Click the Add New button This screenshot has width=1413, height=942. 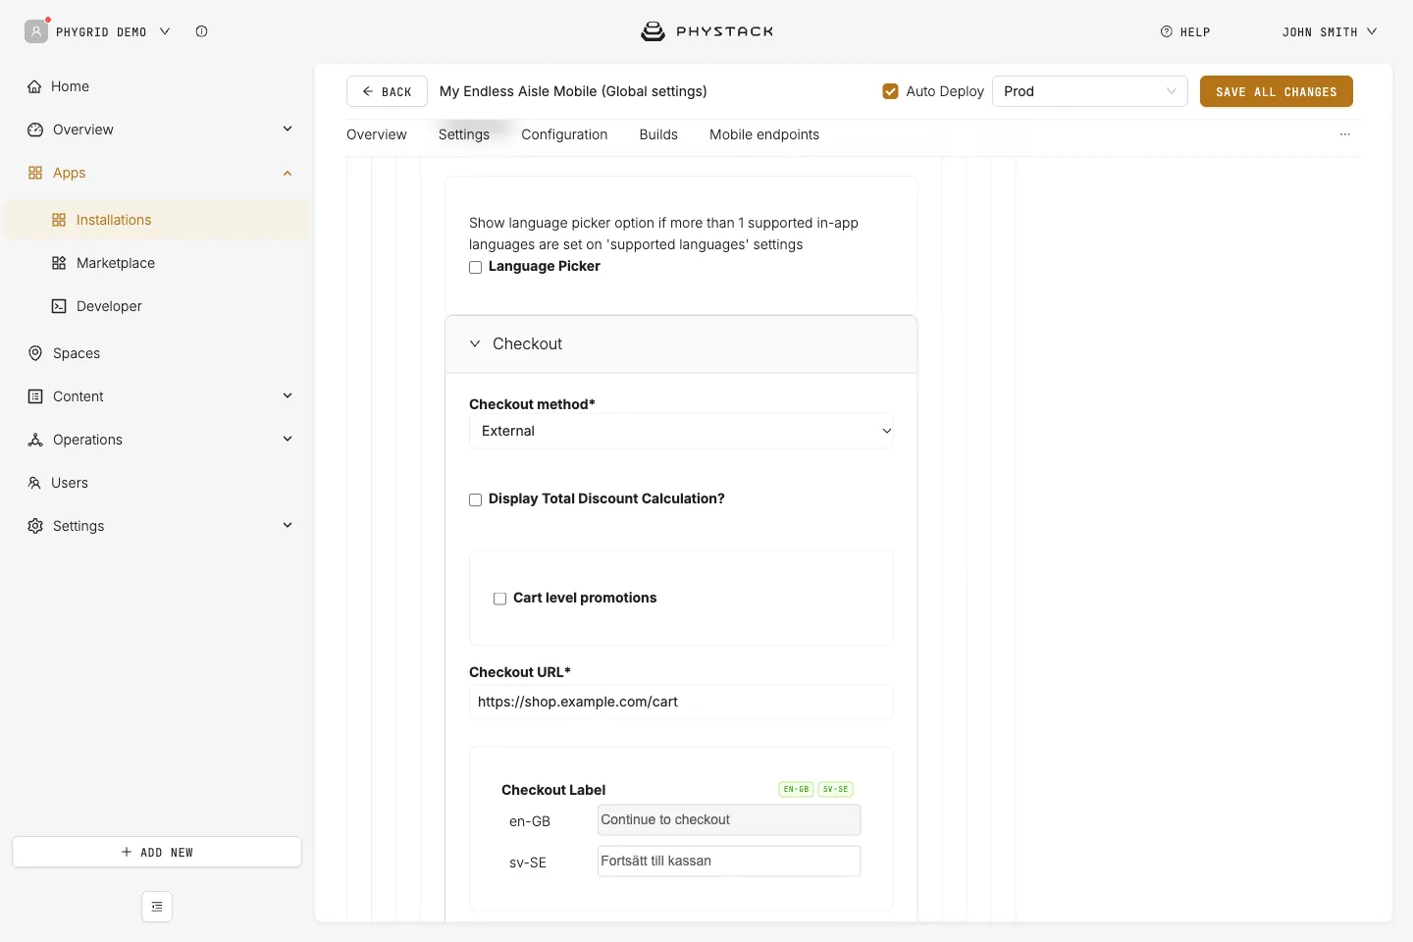(x=157, y=852)
